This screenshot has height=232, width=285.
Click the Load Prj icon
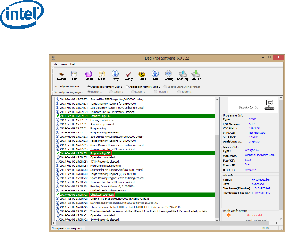182,76
